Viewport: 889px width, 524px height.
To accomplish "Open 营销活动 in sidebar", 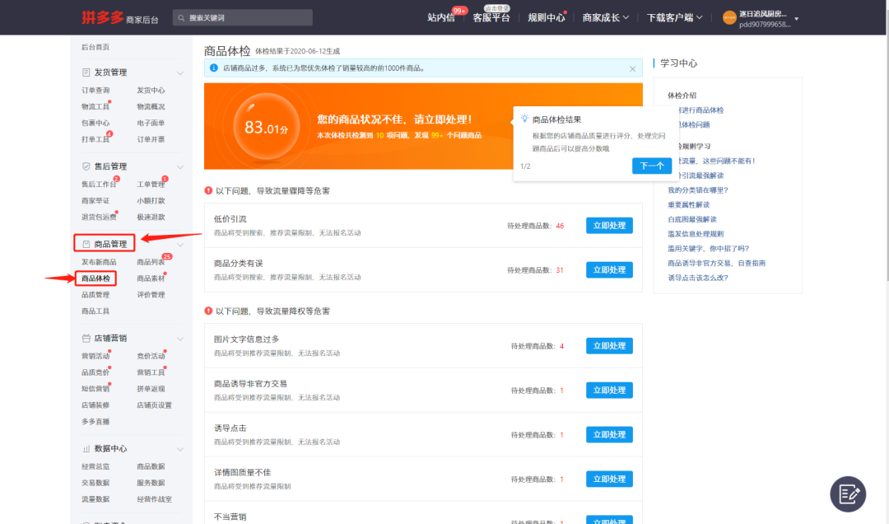I will (x=95, y=357).
